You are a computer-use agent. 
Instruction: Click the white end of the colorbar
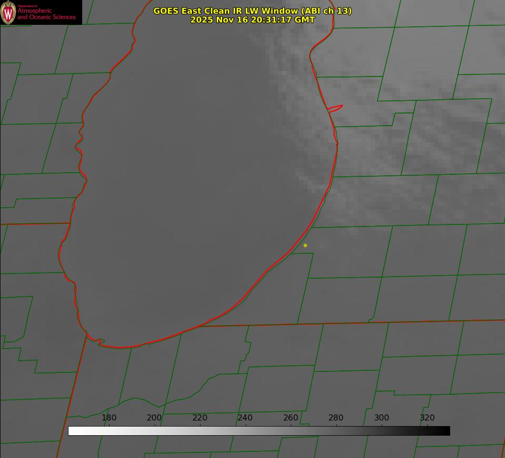click(72, 431)
